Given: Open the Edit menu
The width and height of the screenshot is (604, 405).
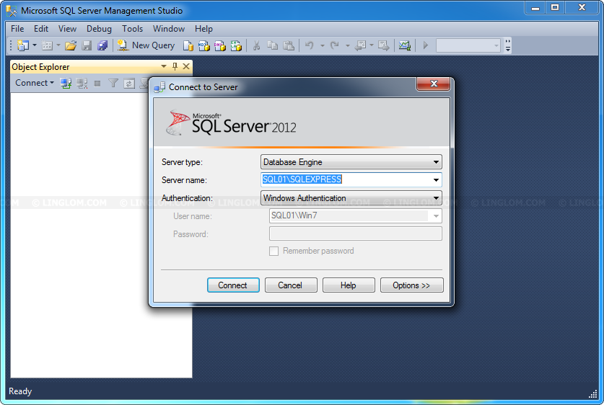Looking at the screenshot, I should (x=41, y=29).
